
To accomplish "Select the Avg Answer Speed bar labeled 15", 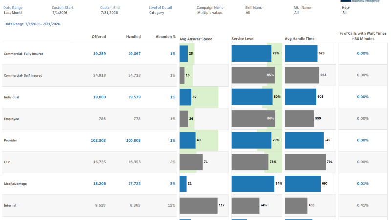I will tap(182, 75).
